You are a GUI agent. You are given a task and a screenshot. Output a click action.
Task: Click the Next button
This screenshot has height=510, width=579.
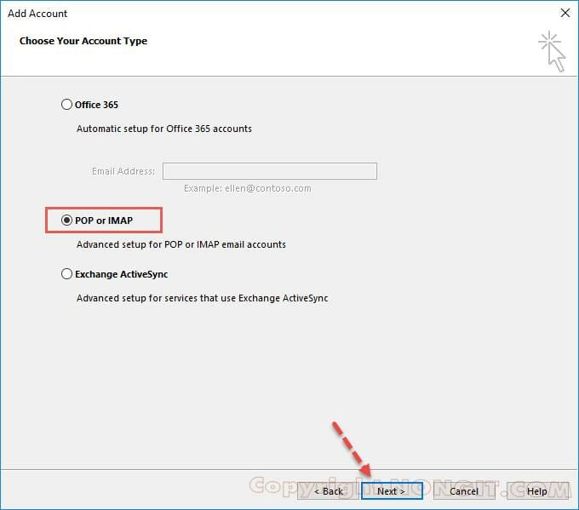392,491
